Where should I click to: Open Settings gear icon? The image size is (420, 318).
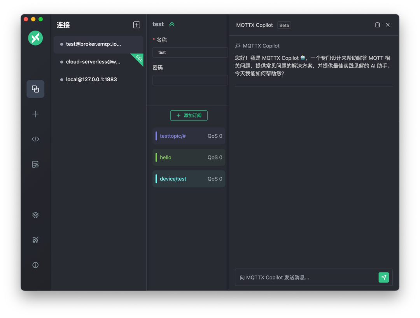pyautogui.click(x=35, y=215)
